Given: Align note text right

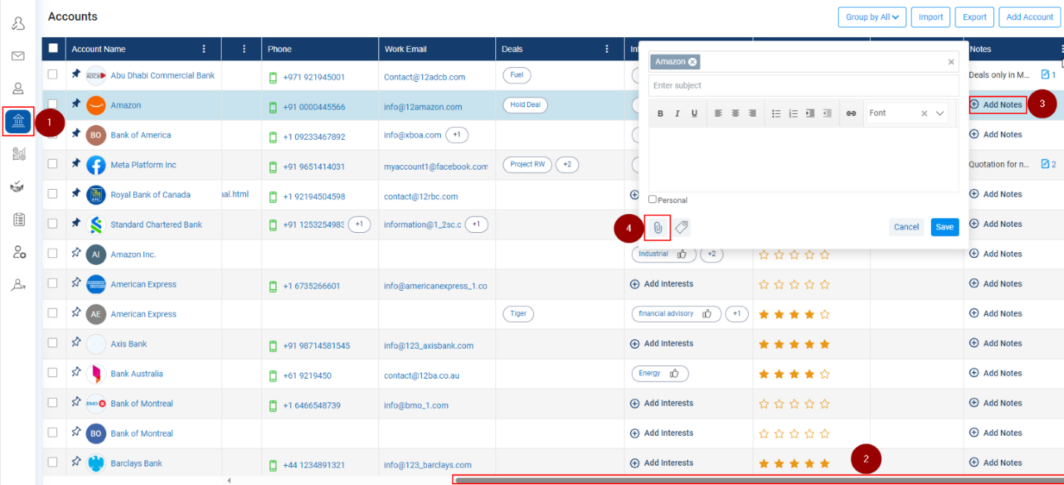Looking at the screenshot, I should point(752,114).
